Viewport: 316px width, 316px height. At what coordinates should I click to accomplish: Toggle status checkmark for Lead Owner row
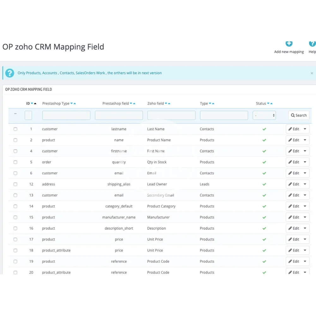tap(264, 184)
